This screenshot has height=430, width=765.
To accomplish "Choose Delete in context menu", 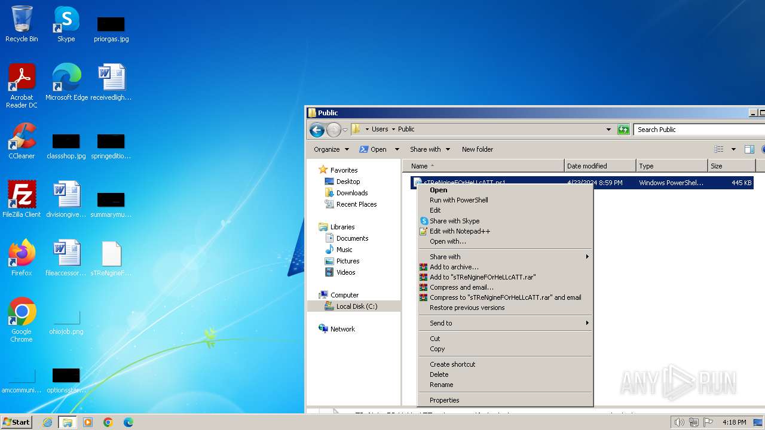I will (505, 374).
